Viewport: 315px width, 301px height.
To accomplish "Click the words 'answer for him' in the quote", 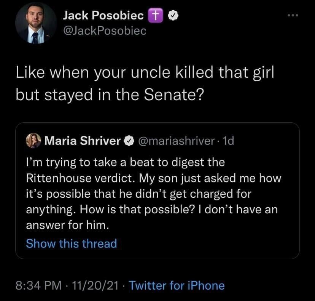I will pyautogui.click(x=68, y=225).
